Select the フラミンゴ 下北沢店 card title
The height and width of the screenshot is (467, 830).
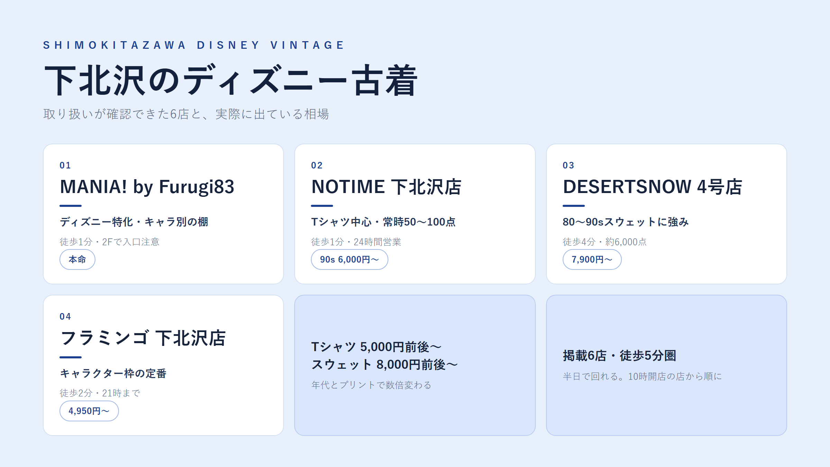click(x=143, y=338)
